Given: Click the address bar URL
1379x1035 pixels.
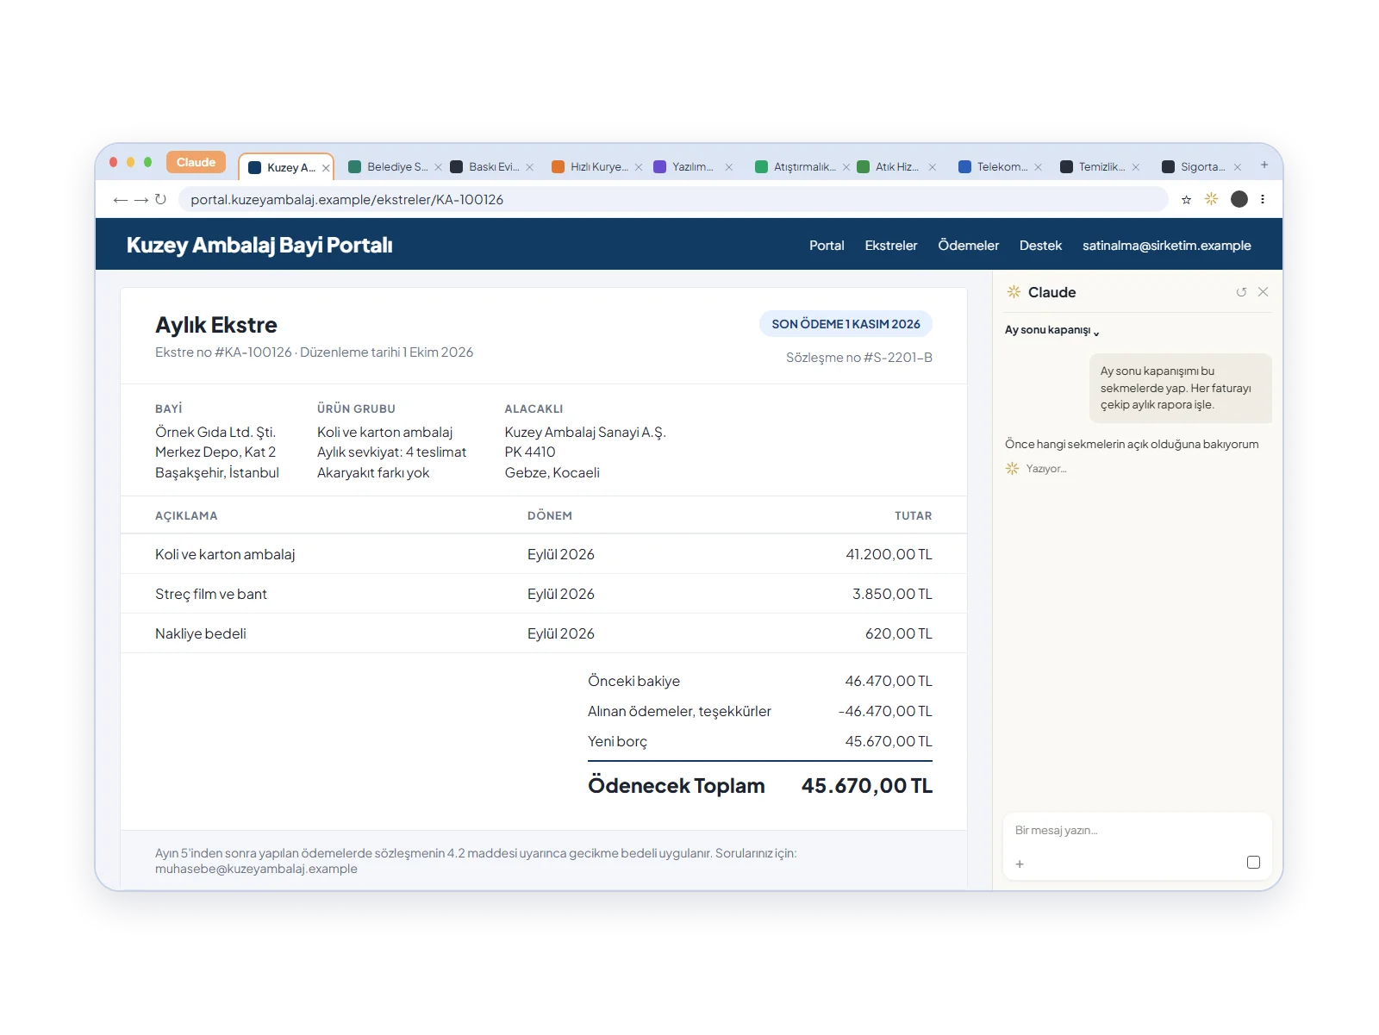Looking at the screenshot, I should (x=346, y=200).
